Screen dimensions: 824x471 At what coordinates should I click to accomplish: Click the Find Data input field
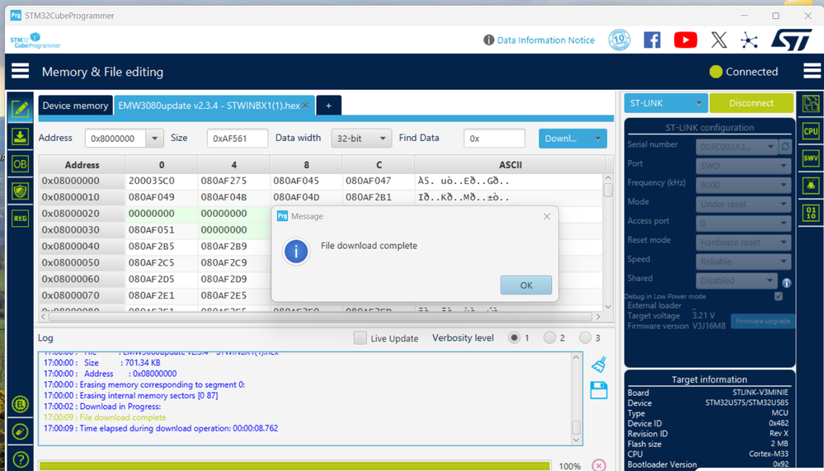tap(494, 139)
